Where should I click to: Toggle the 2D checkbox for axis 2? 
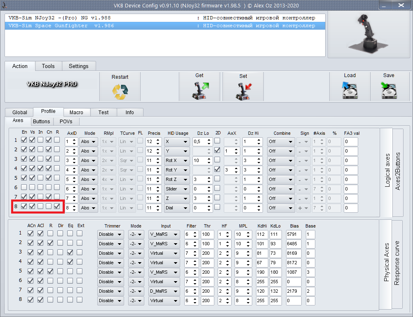tap(217, 150)
